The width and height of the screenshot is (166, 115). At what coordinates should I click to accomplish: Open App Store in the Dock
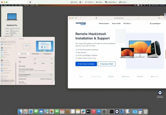point(99,111)
